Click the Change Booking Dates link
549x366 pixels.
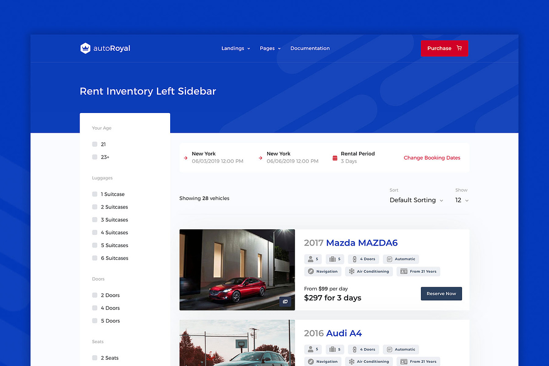tap(431, 157)
